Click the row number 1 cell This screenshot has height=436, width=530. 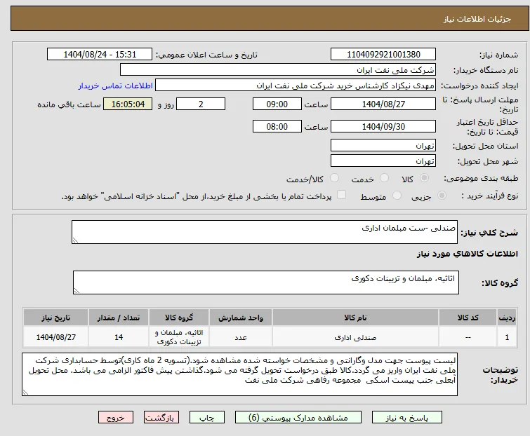tap(507, 337)
